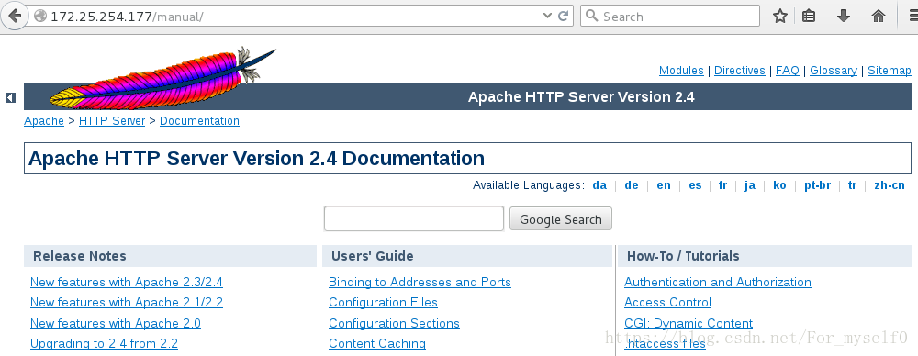Screen dimensions: 918x356
Task: Open Upgrading to 2.4 from 2.2
Action: pos(104,343)
